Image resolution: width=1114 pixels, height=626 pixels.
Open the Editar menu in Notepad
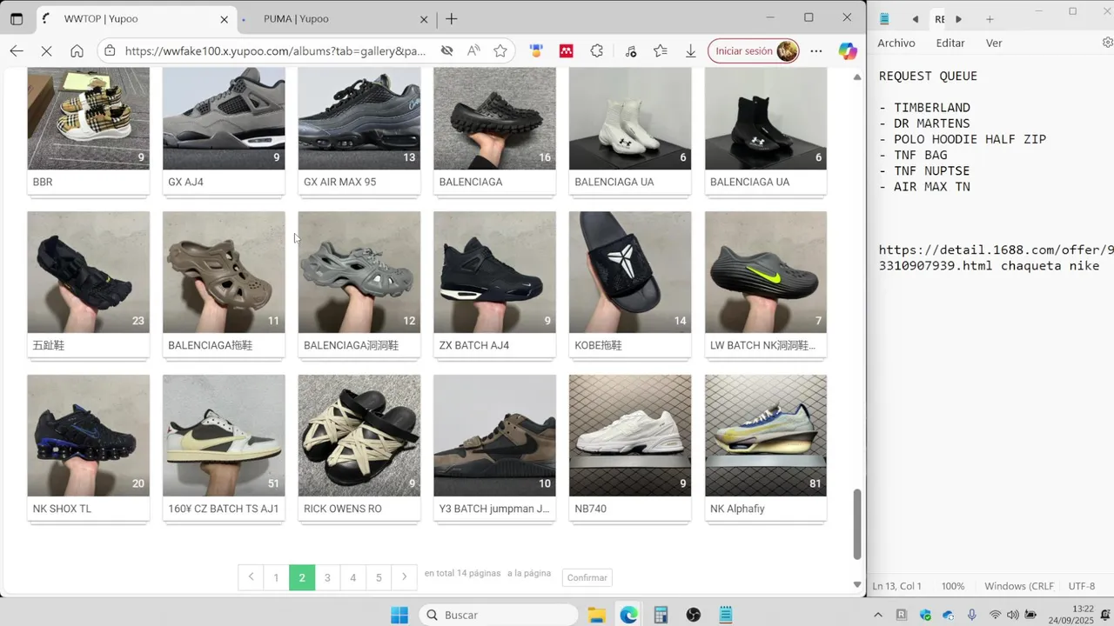950,43
